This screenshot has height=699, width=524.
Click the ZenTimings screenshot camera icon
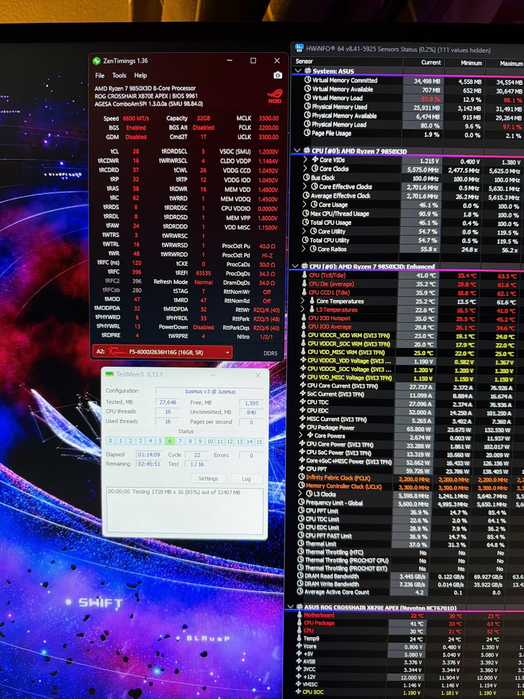(x=278, y=75)
